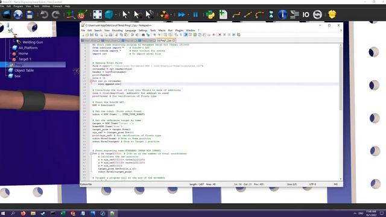Toggle show all characters in Notepad++ toolbar
Viewport: 386px width, 217px height.
181,35
